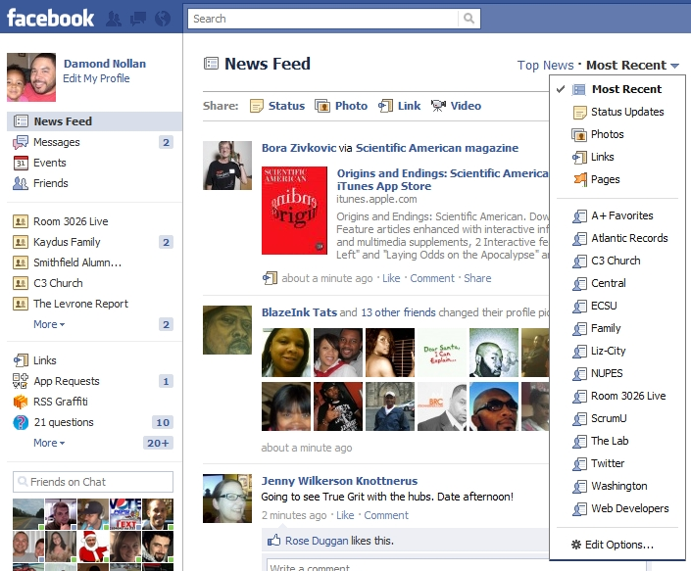Click the Friends sidebar icon
This screenshot has width=691, height=571.
tap(21, 183)
